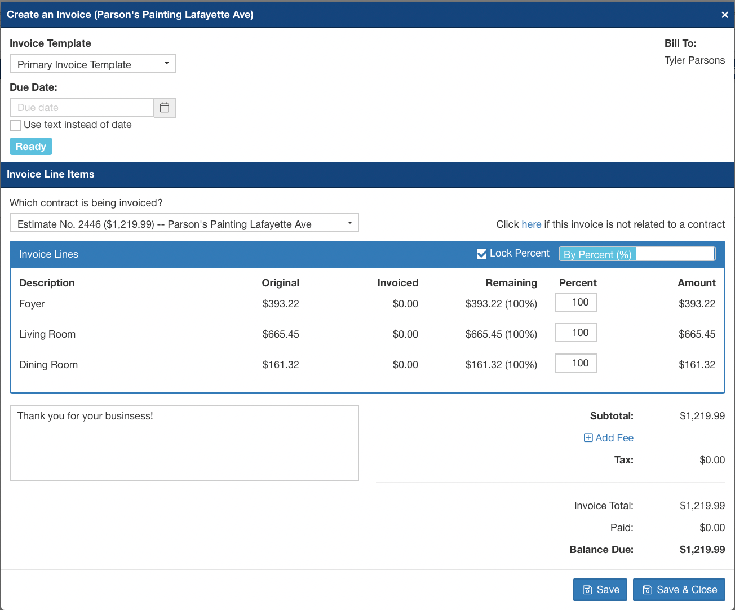Click the Add Fee link
735x610 pixels.
(614, 437)
